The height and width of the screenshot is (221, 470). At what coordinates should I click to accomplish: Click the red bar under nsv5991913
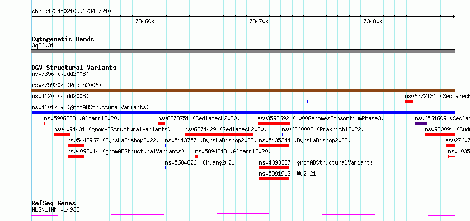tap(274, 179)
